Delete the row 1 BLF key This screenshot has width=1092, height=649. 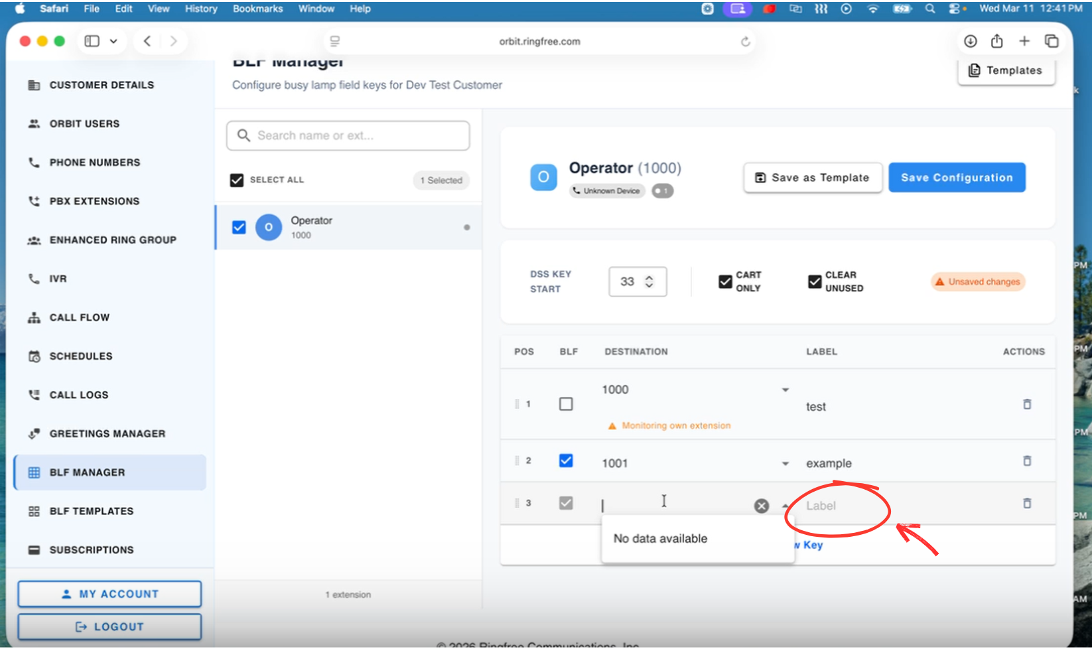point(1026,404)
